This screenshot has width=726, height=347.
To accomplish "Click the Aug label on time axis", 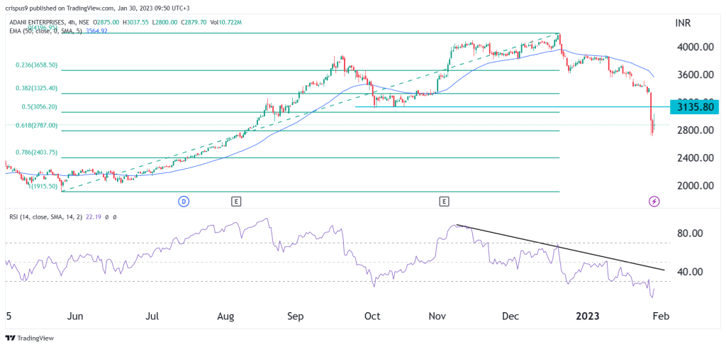I will point(225,316).
